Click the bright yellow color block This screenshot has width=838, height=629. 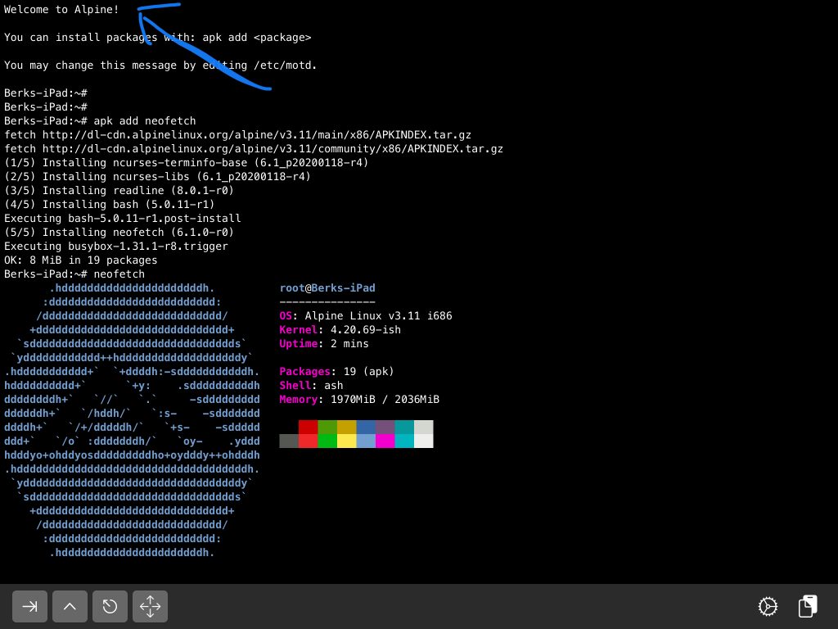[346, 441]
